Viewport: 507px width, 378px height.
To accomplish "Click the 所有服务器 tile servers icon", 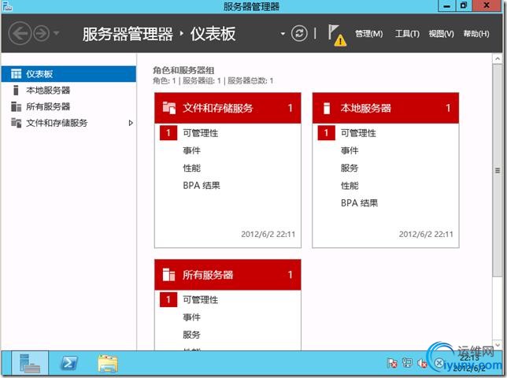I will (x=168, y=275).
